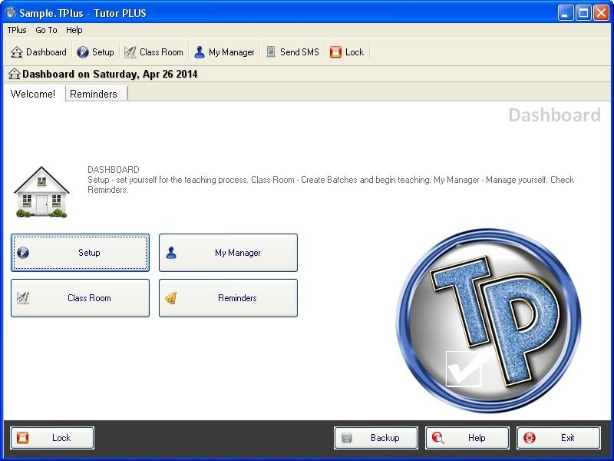Click the large Class Room button
This screenshot has width=614, height=461.
81,298
